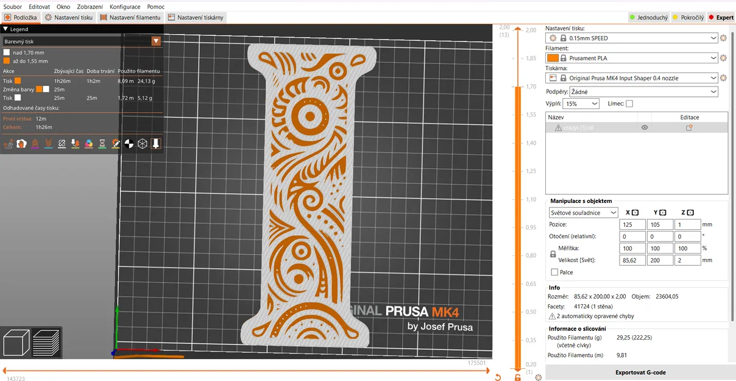Click the orange filament color swatch

click(x=553, y=58)
